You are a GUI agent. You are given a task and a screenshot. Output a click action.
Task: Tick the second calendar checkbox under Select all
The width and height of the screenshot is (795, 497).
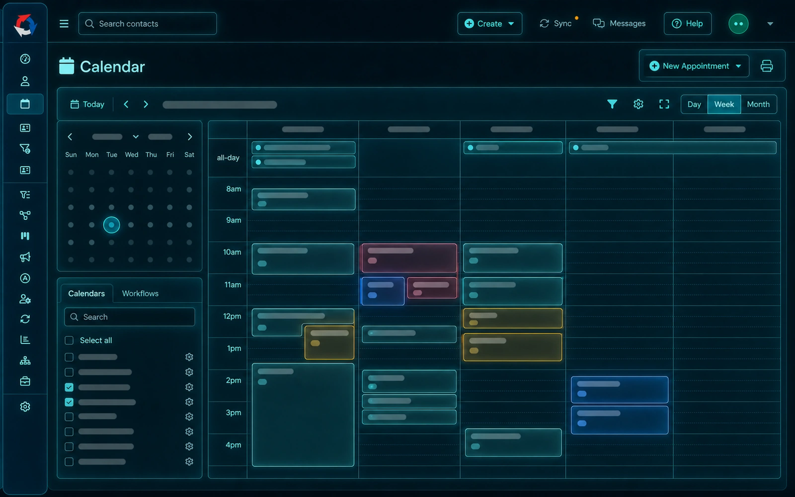(69, 372)
